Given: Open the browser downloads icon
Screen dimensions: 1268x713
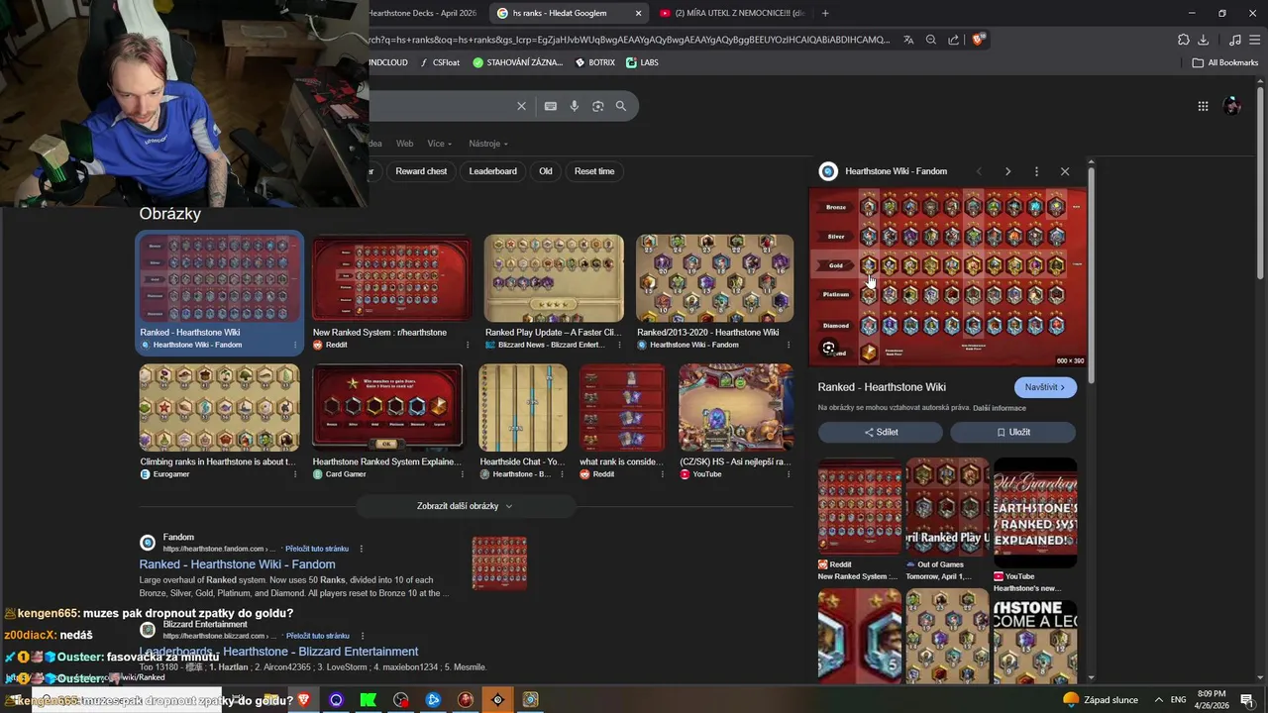Looking at the screenshot, I should (1203, 40).
